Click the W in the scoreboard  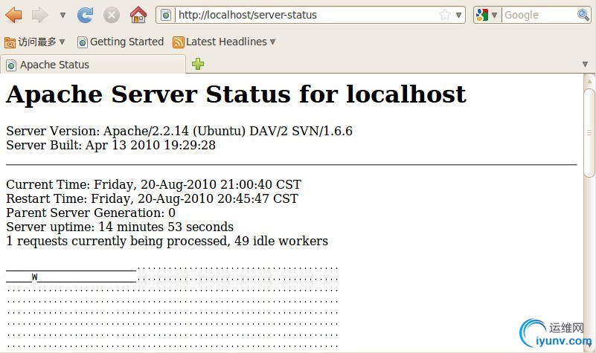34,277
